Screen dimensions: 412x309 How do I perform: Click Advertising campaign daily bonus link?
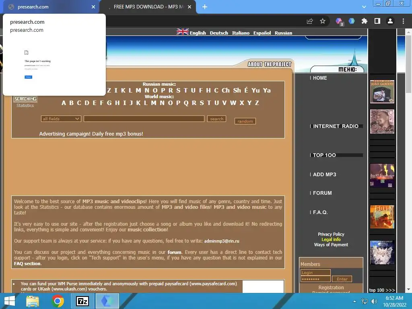coord(91,134)
